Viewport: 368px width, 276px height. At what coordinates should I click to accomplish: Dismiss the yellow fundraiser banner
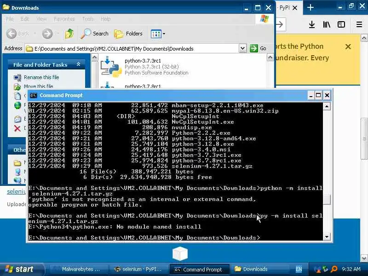point(348,47)
